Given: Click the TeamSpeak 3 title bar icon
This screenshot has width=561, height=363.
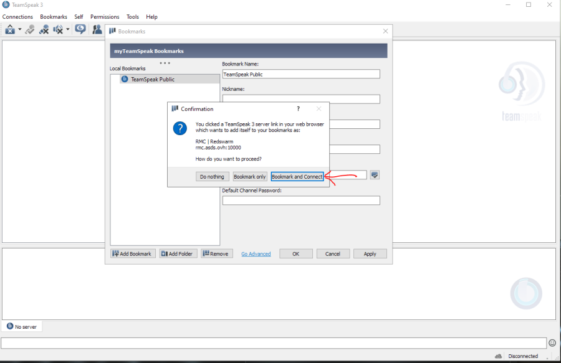Looking at the screenshot, I should [6, 4].
